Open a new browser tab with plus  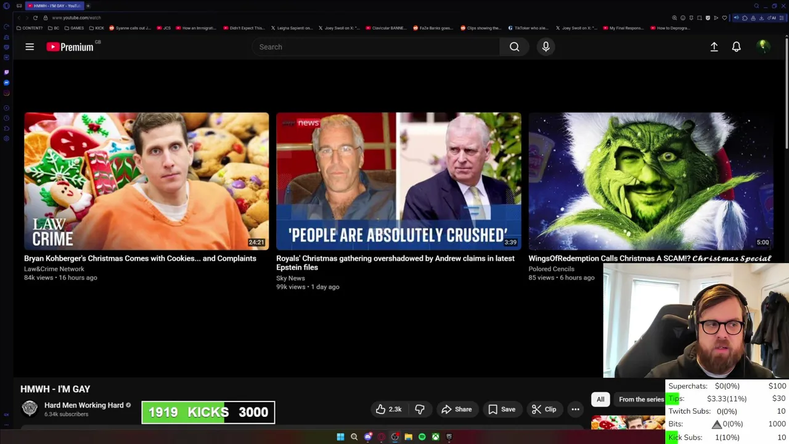tap(88, 6)
